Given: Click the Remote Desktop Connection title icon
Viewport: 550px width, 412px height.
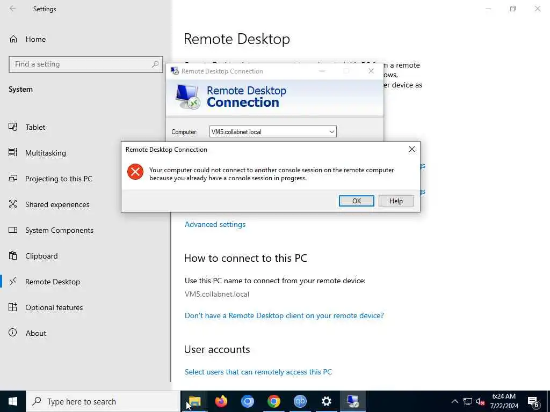Looking at the screenshot, I should click(175, 71).
